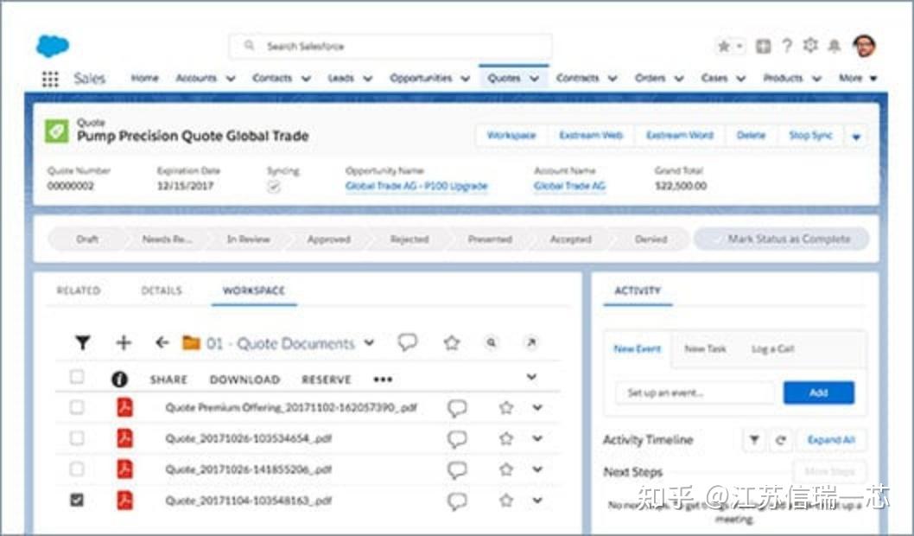
Task: Favorite the Quote Documents folder star
Action: [452, 342]
